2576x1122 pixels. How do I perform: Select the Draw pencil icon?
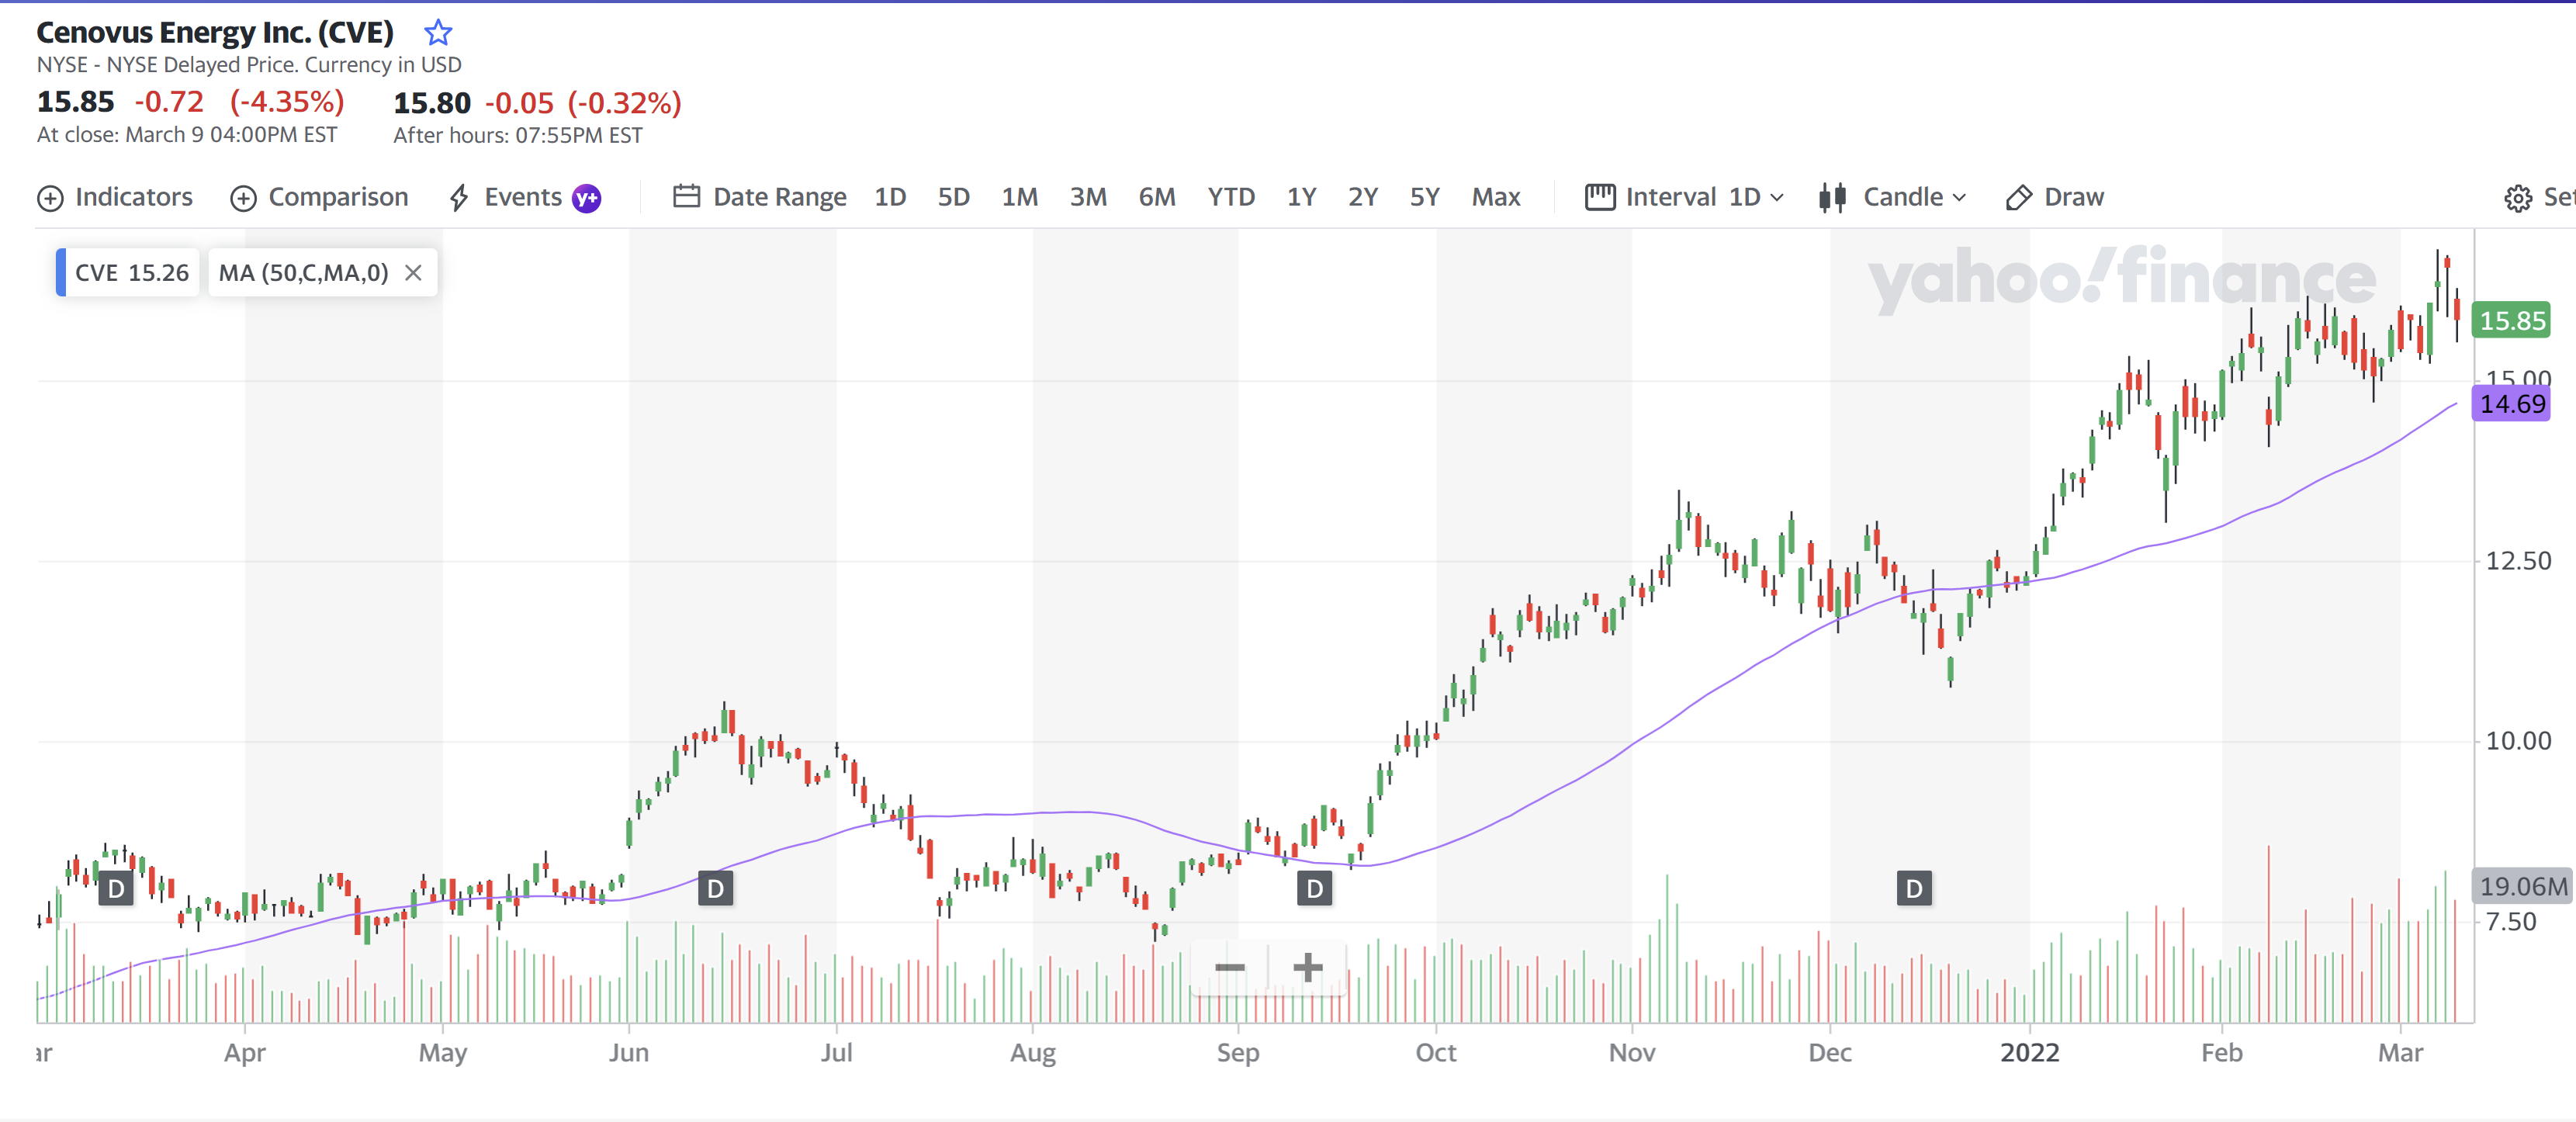pos(2018,198)
